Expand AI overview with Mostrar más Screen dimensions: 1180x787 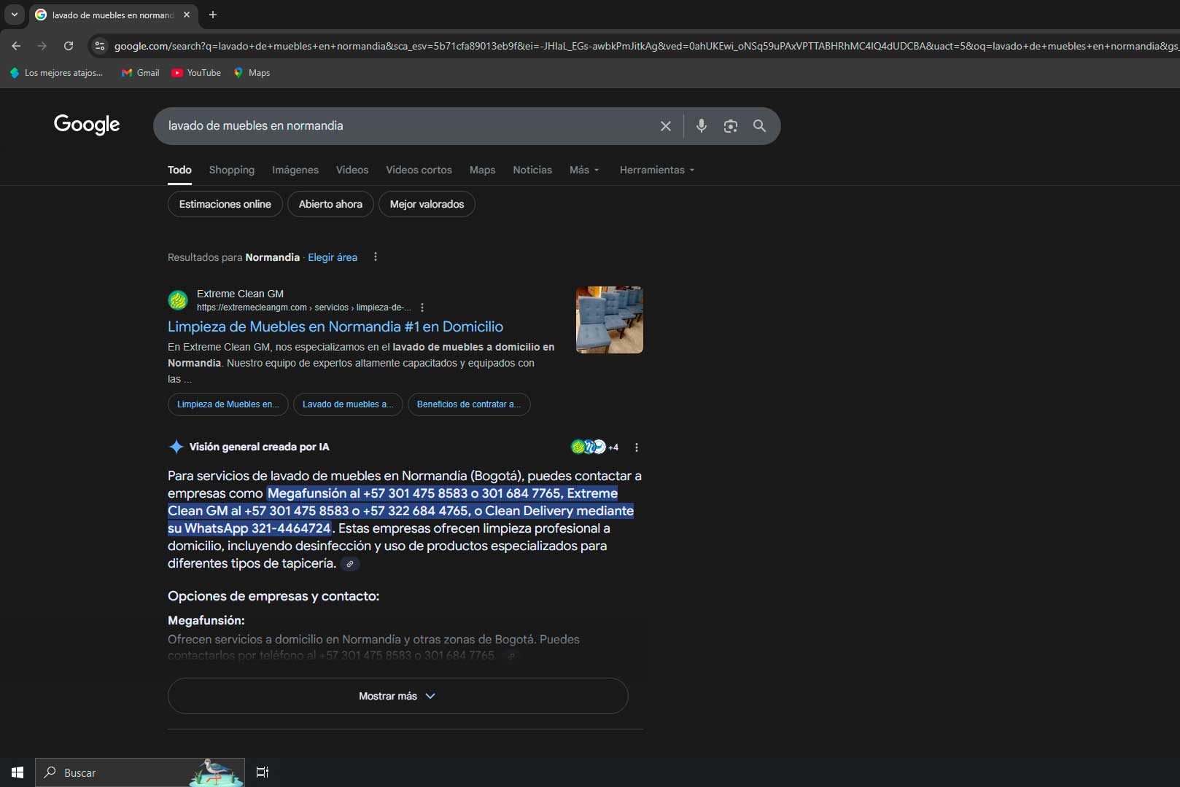coord(397,696)
